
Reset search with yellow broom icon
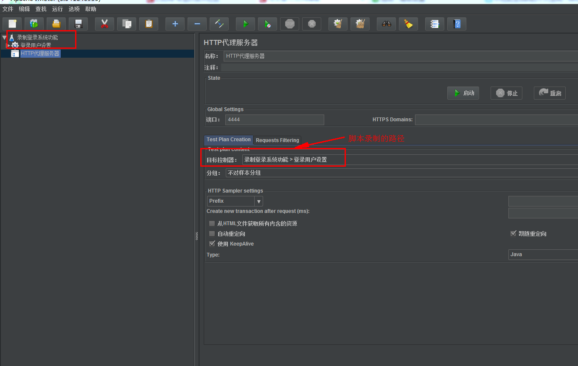tap(408, 24)
